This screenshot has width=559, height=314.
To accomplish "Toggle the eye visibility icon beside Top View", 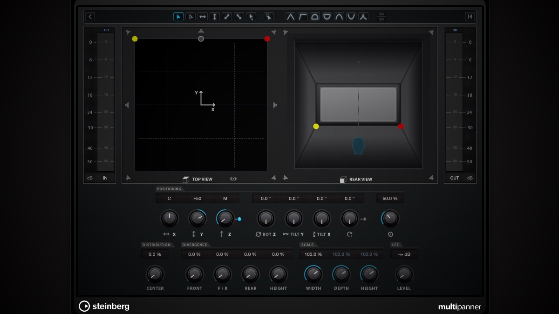I will click(x=233, y=179).
